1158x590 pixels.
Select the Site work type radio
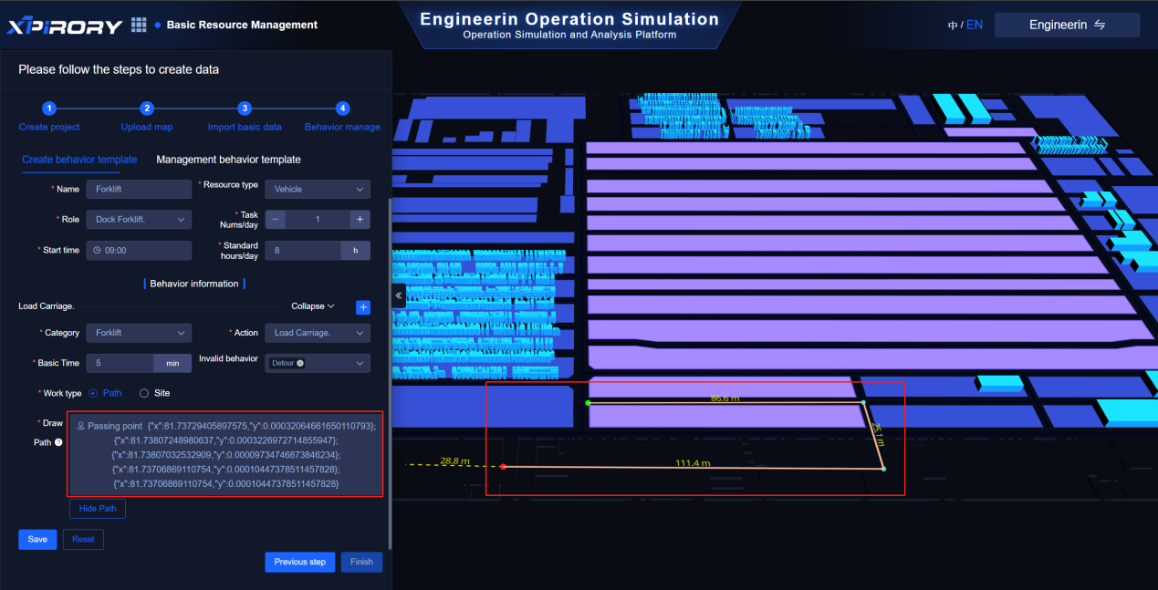144,393
